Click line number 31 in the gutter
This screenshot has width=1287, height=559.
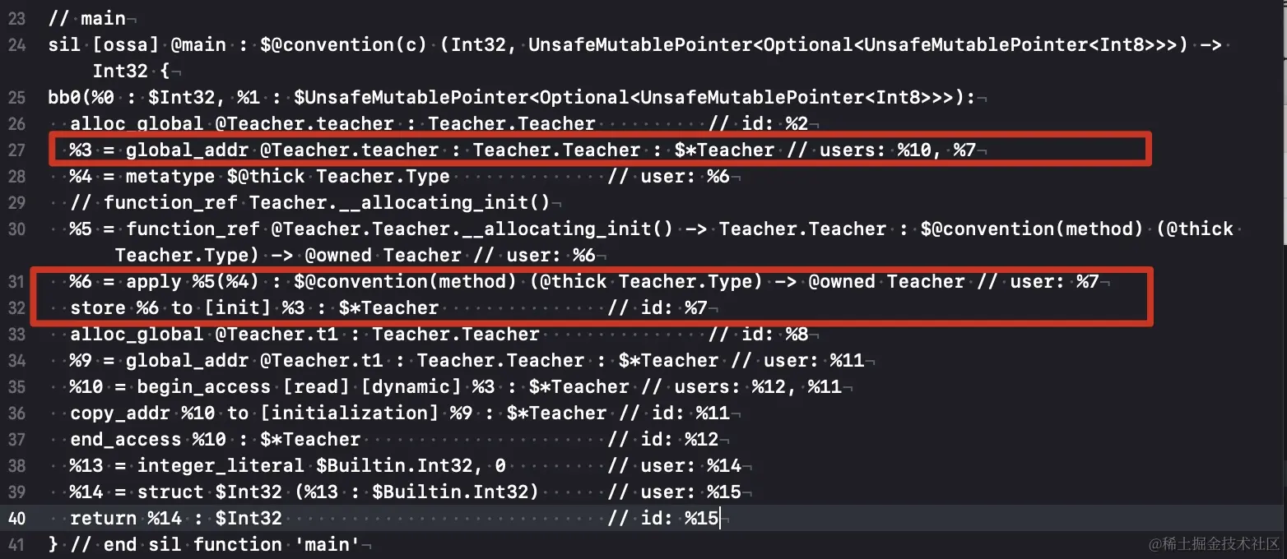coord(17,282)
